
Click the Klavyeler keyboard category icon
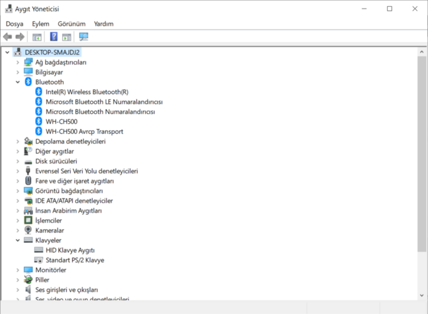28,240
